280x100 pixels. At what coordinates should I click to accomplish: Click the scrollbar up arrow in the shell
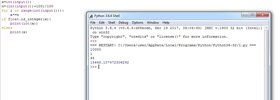coord(267,28)
